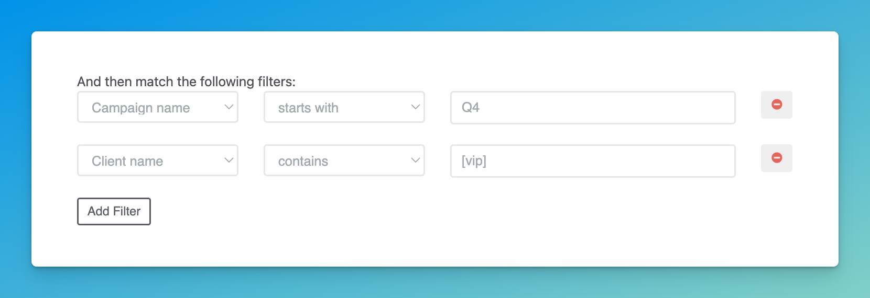Click the chevron beside "starts with"
The image size is (870, 298).
point(415,107)
